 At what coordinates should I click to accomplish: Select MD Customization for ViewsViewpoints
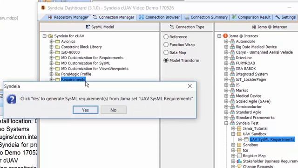tap(95, 69)
